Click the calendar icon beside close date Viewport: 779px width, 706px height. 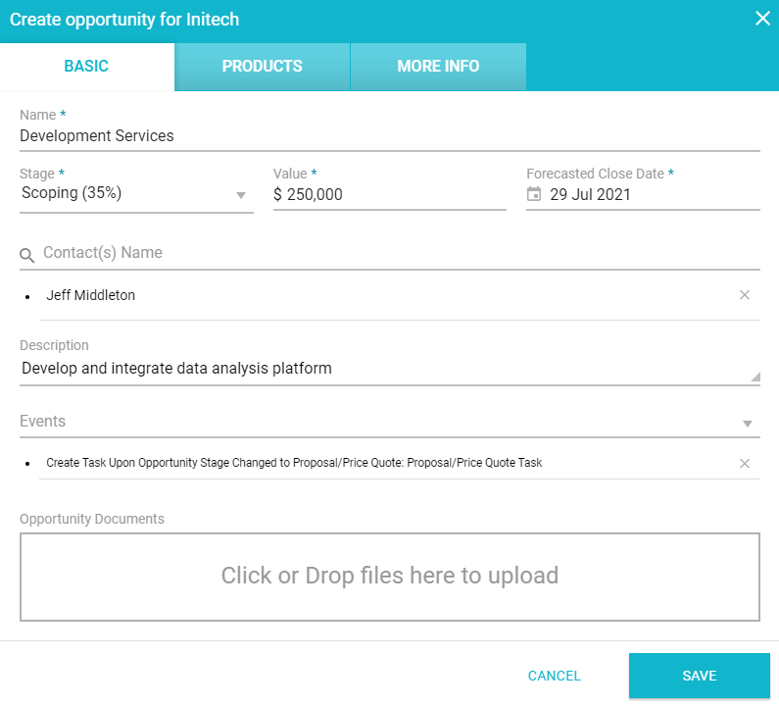[534, 194]
